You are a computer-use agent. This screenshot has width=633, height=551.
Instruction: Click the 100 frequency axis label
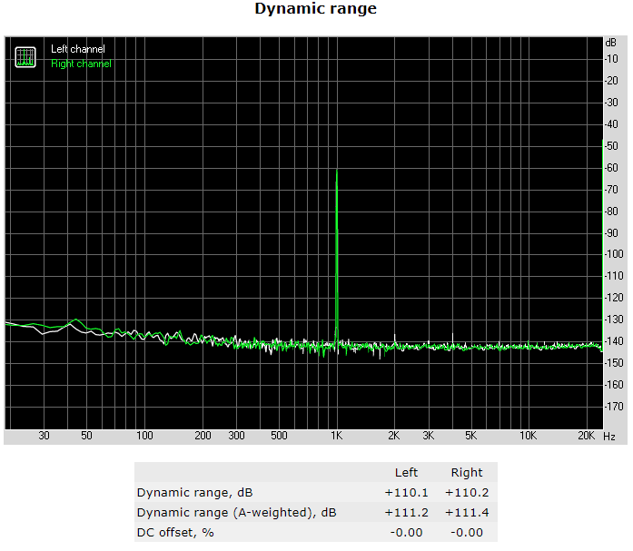coord(144,436)
